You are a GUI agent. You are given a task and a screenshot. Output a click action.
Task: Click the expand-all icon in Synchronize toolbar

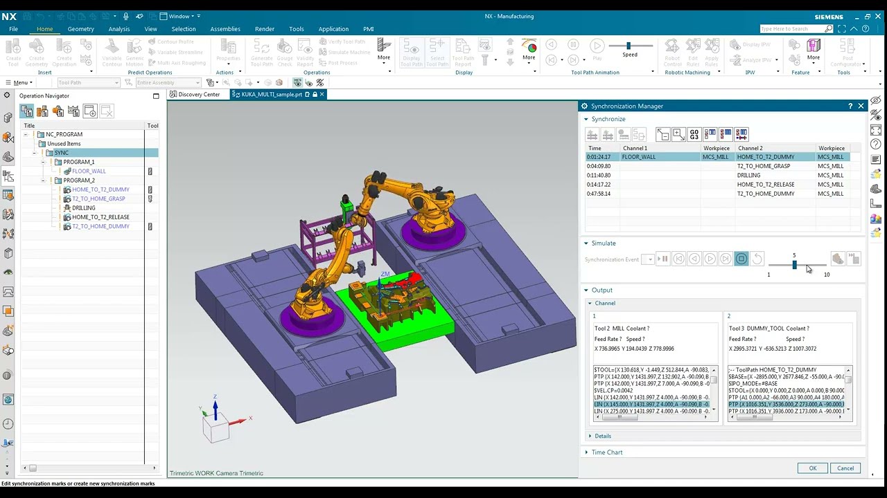pos(678,134)
